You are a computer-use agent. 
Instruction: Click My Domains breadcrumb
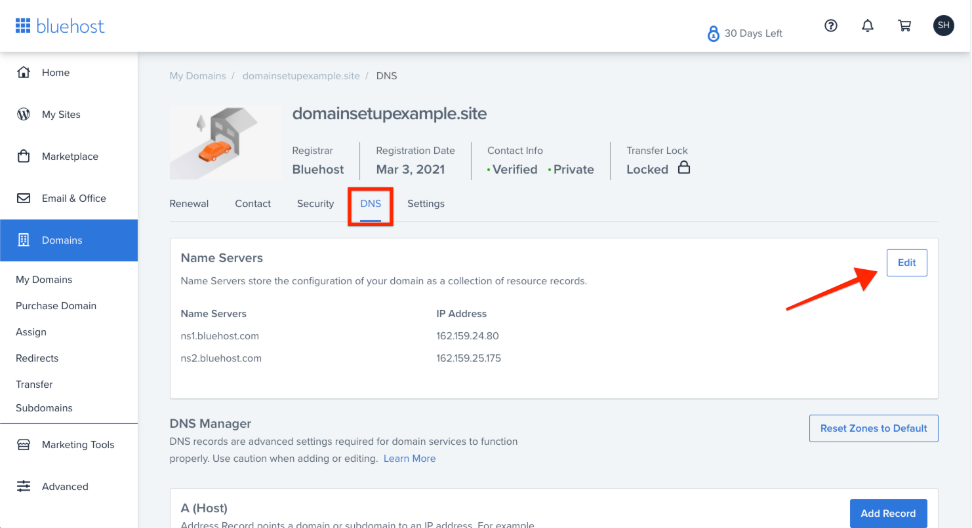coord(197,76)
